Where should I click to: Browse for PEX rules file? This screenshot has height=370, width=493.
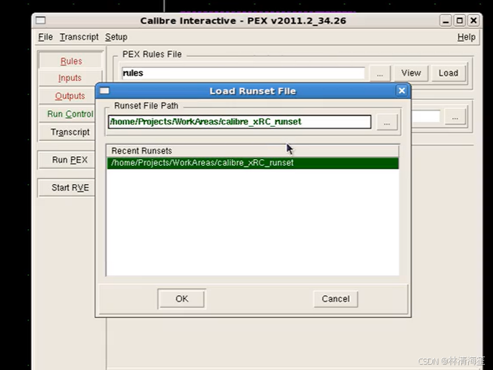point(380,73)
